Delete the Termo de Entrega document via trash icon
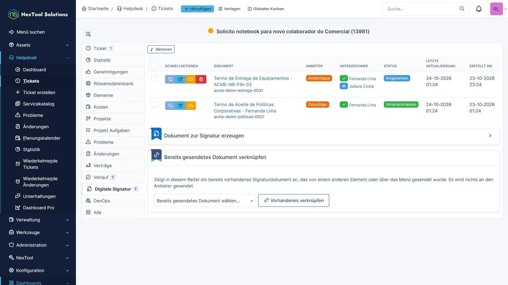Image resolution: width=508 pixels, height=285 pixels. (x=201, y=79)
